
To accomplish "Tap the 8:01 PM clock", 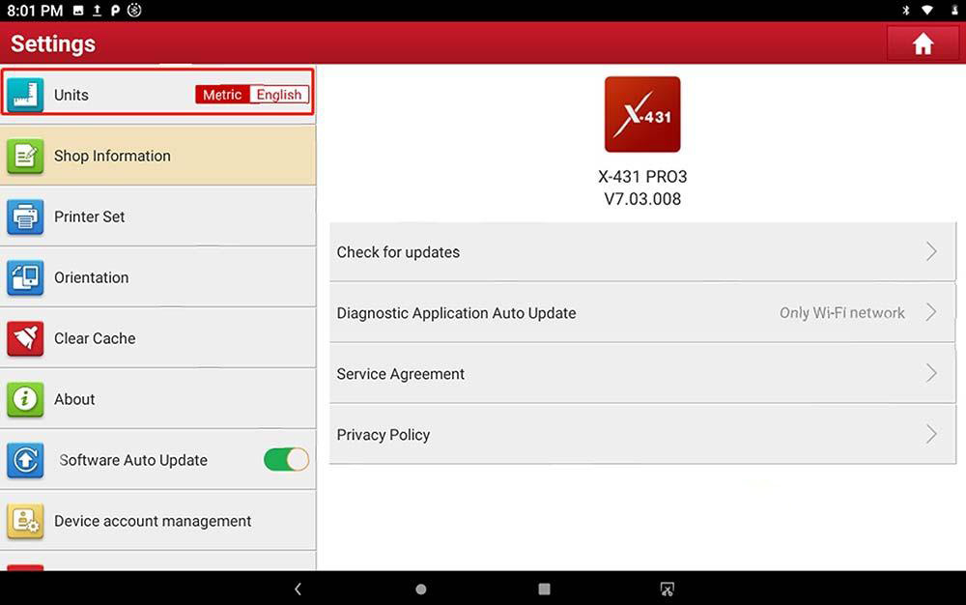I will (x=35, y=11).
